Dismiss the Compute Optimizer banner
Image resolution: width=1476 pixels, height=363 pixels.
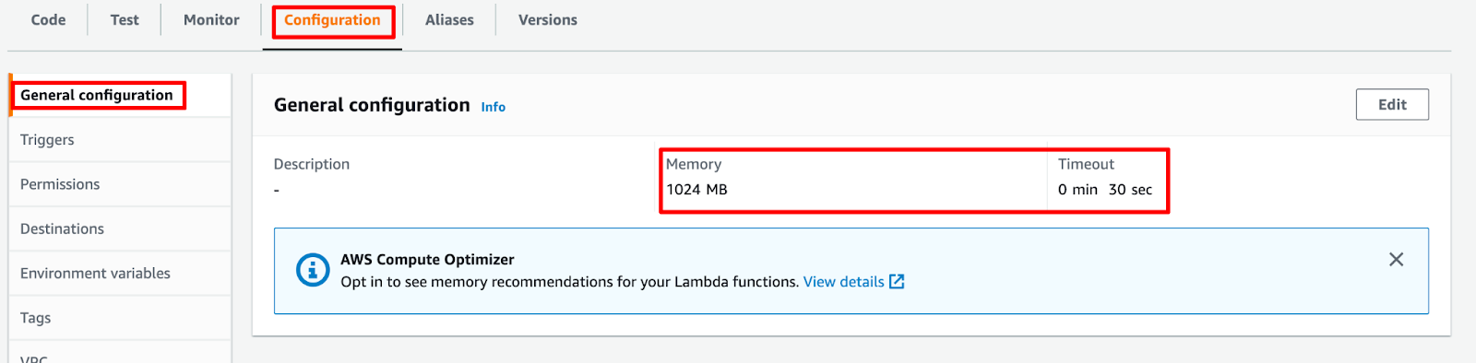1396,260
